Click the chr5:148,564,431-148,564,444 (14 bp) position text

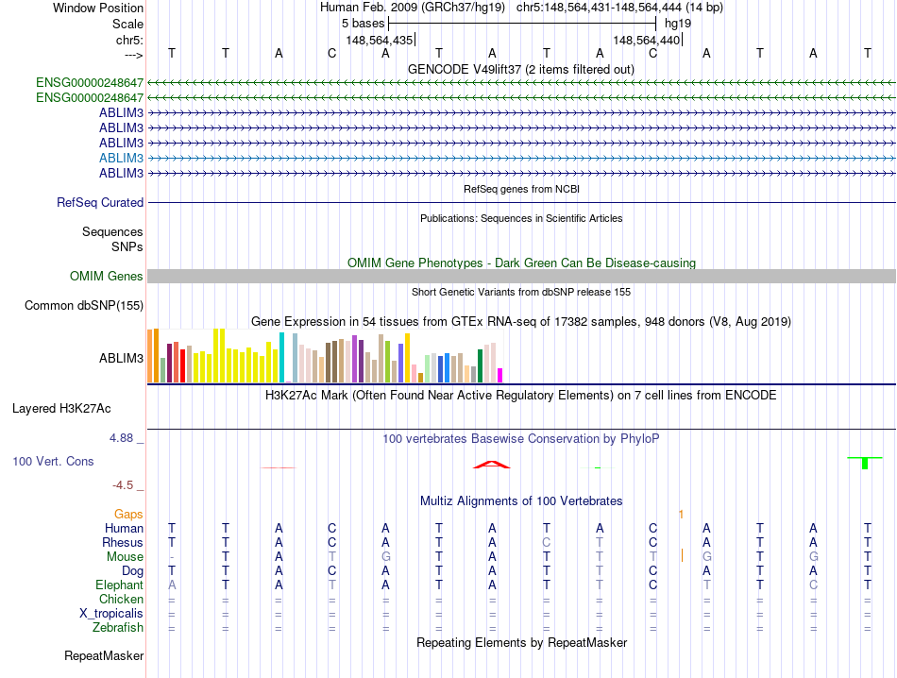[x=619, y=8]
